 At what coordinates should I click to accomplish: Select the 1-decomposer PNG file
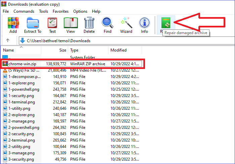[24, 76]
